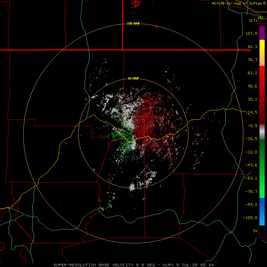Screen dimensions: 267x267
Task: Click the "00:44" timestamp
Action: point(207,265)
